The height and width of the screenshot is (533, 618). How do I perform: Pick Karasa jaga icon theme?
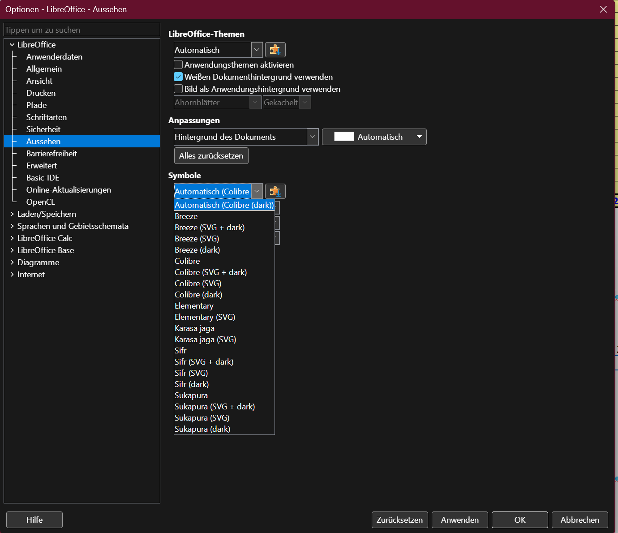tap(224, 328)
